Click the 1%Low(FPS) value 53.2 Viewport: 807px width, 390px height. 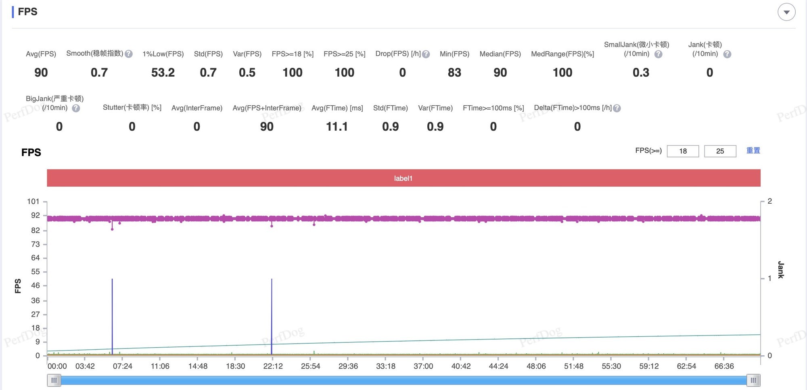[x=163, y=73]
